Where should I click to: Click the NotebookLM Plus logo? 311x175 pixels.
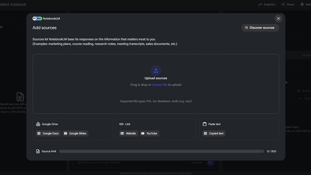(x=37, y=18)
